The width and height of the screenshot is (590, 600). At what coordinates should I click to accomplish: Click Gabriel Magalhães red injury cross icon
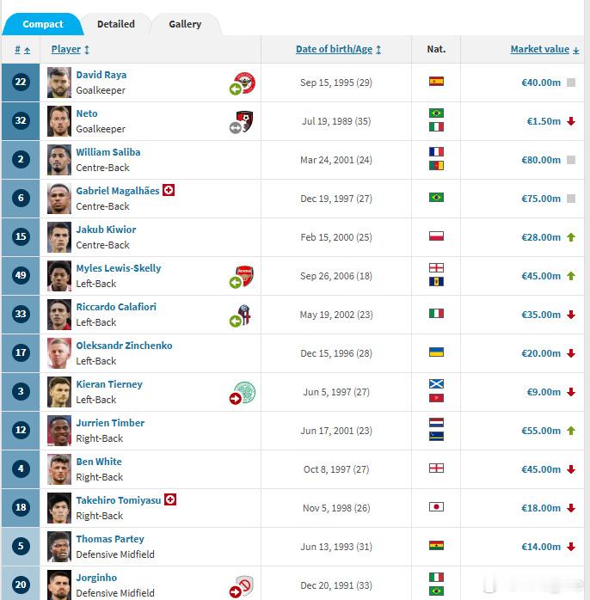169,190
